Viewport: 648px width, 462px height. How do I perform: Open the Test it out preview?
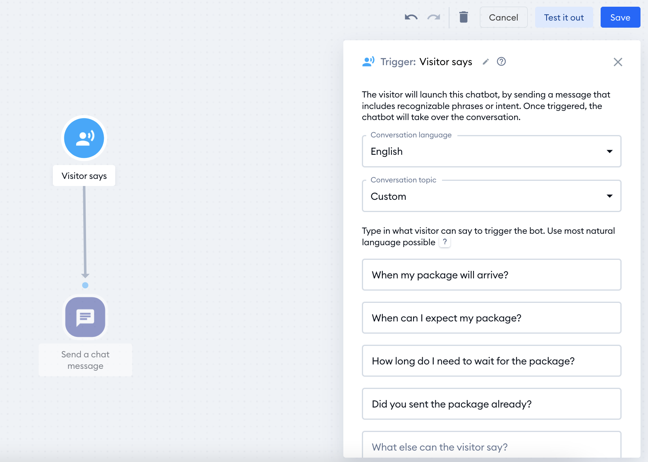[564, 17]
